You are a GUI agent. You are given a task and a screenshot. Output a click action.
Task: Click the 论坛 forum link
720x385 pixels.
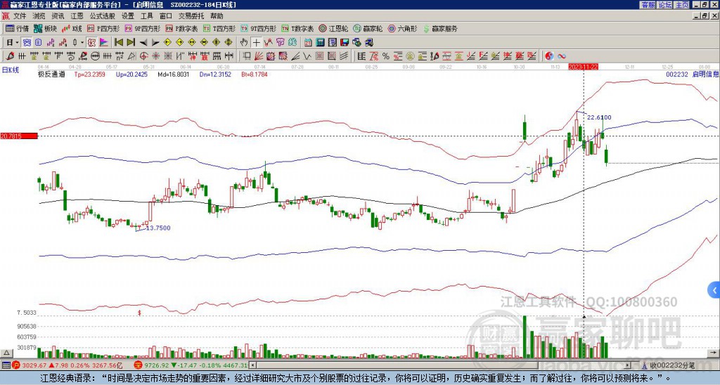coord(665,5)
